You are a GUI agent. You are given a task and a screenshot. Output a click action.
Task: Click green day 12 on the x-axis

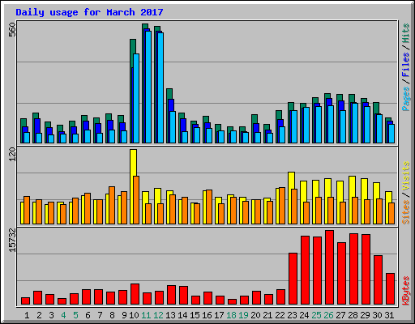coord(158,315)
